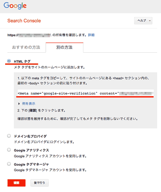Select the Google タグマネージャ radio button

[x=9, y=164]
